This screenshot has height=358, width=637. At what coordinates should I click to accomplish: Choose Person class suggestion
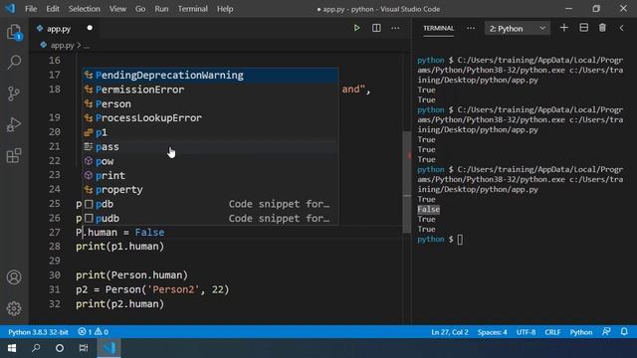[210, 103]
